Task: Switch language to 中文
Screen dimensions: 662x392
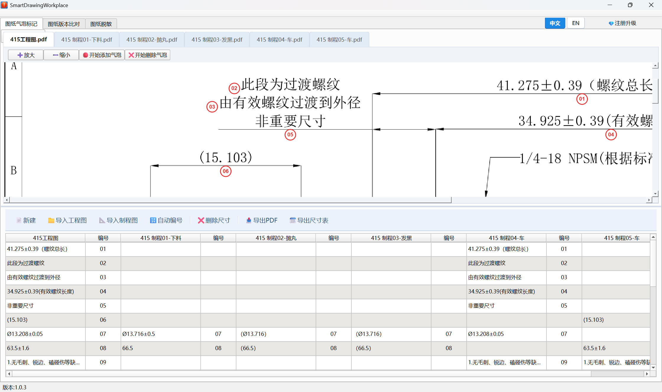Action: (555, 23)
